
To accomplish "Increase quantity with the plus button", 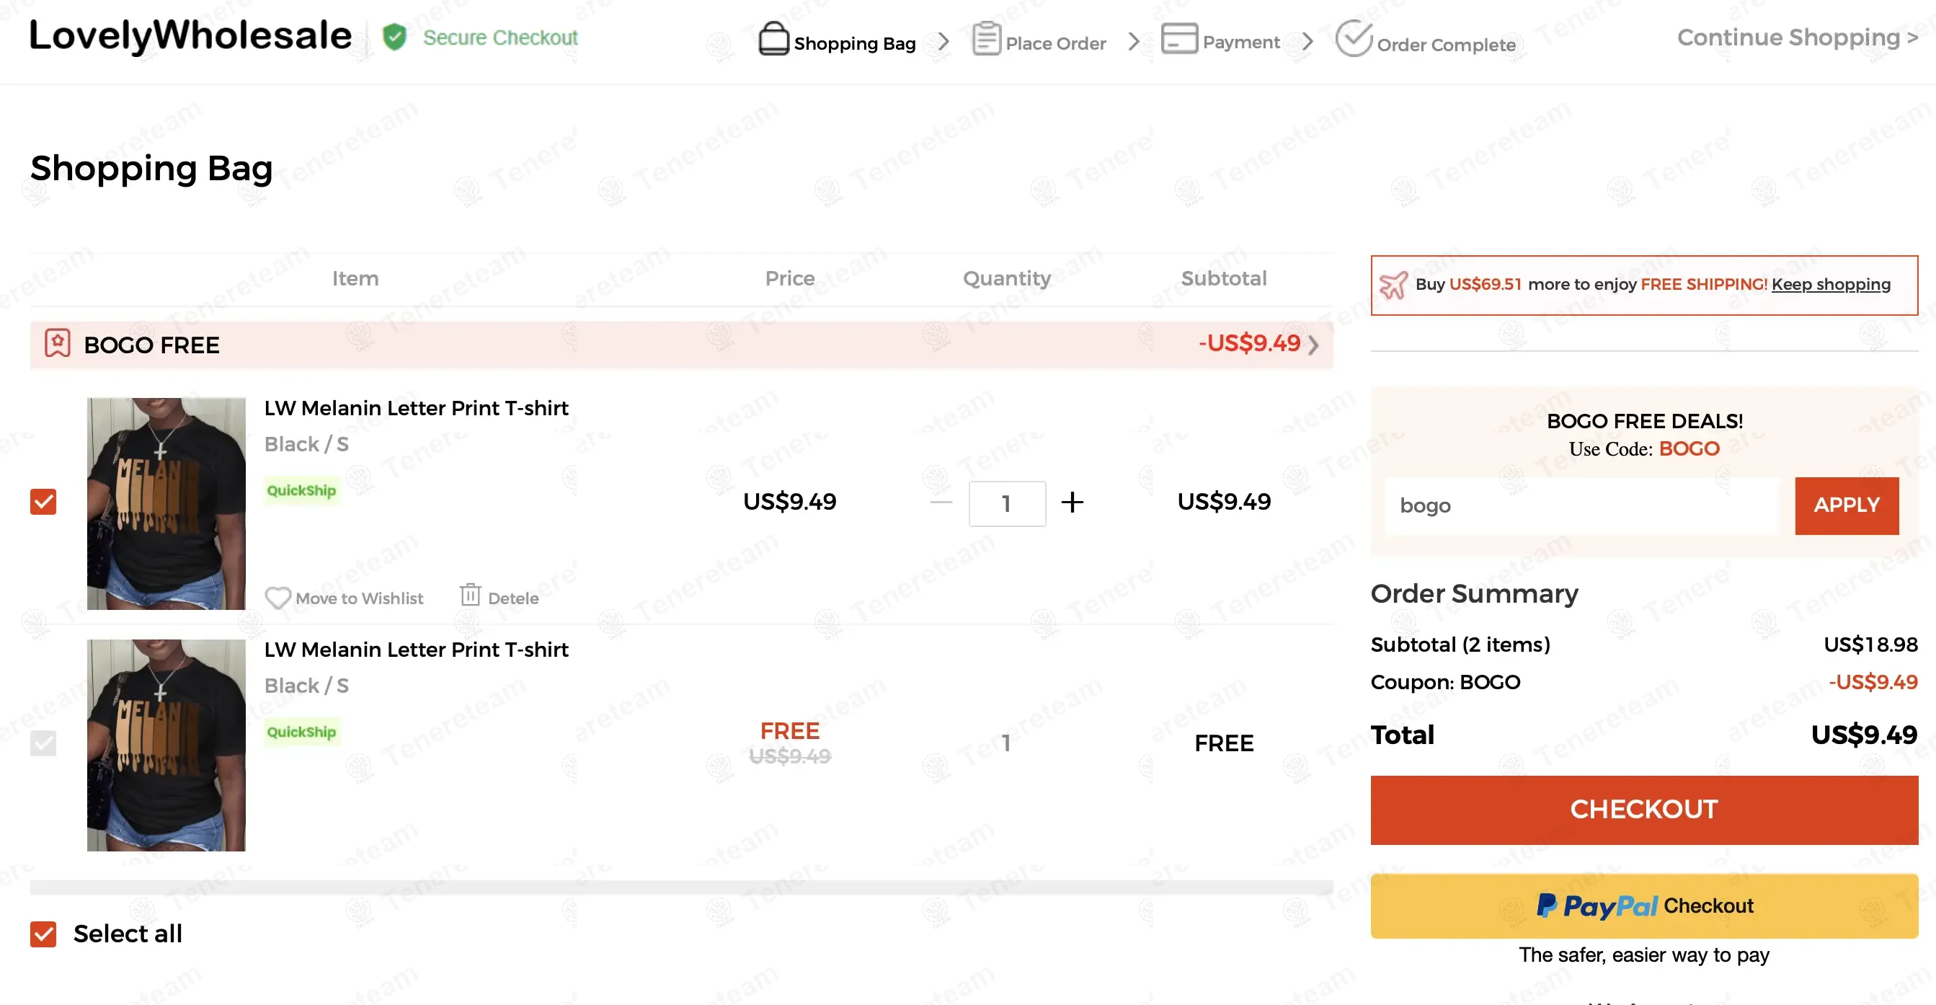I will (x=1073, y=502).
